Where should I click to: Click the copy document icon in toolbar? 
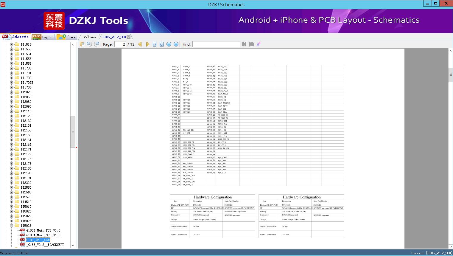[82, 44]
